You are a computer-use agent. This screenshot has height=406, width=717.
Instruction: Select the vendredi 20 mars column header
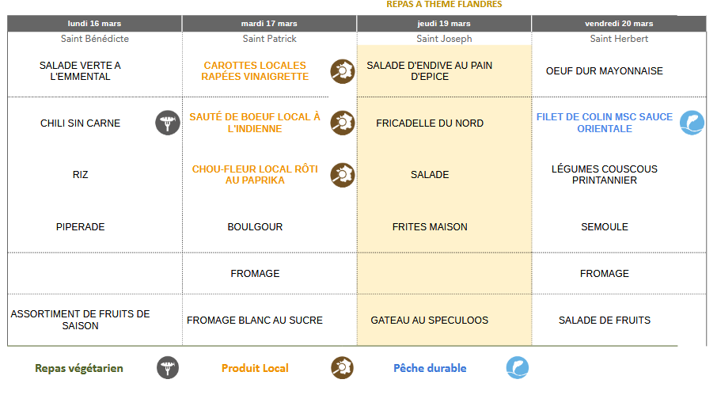[619, 24]
